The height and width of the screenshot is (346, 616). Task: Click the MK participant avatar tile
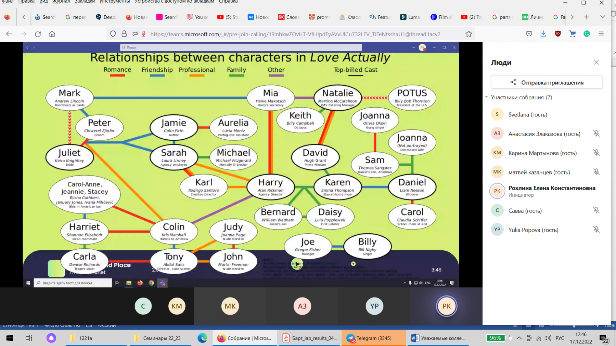coord(230,306)
